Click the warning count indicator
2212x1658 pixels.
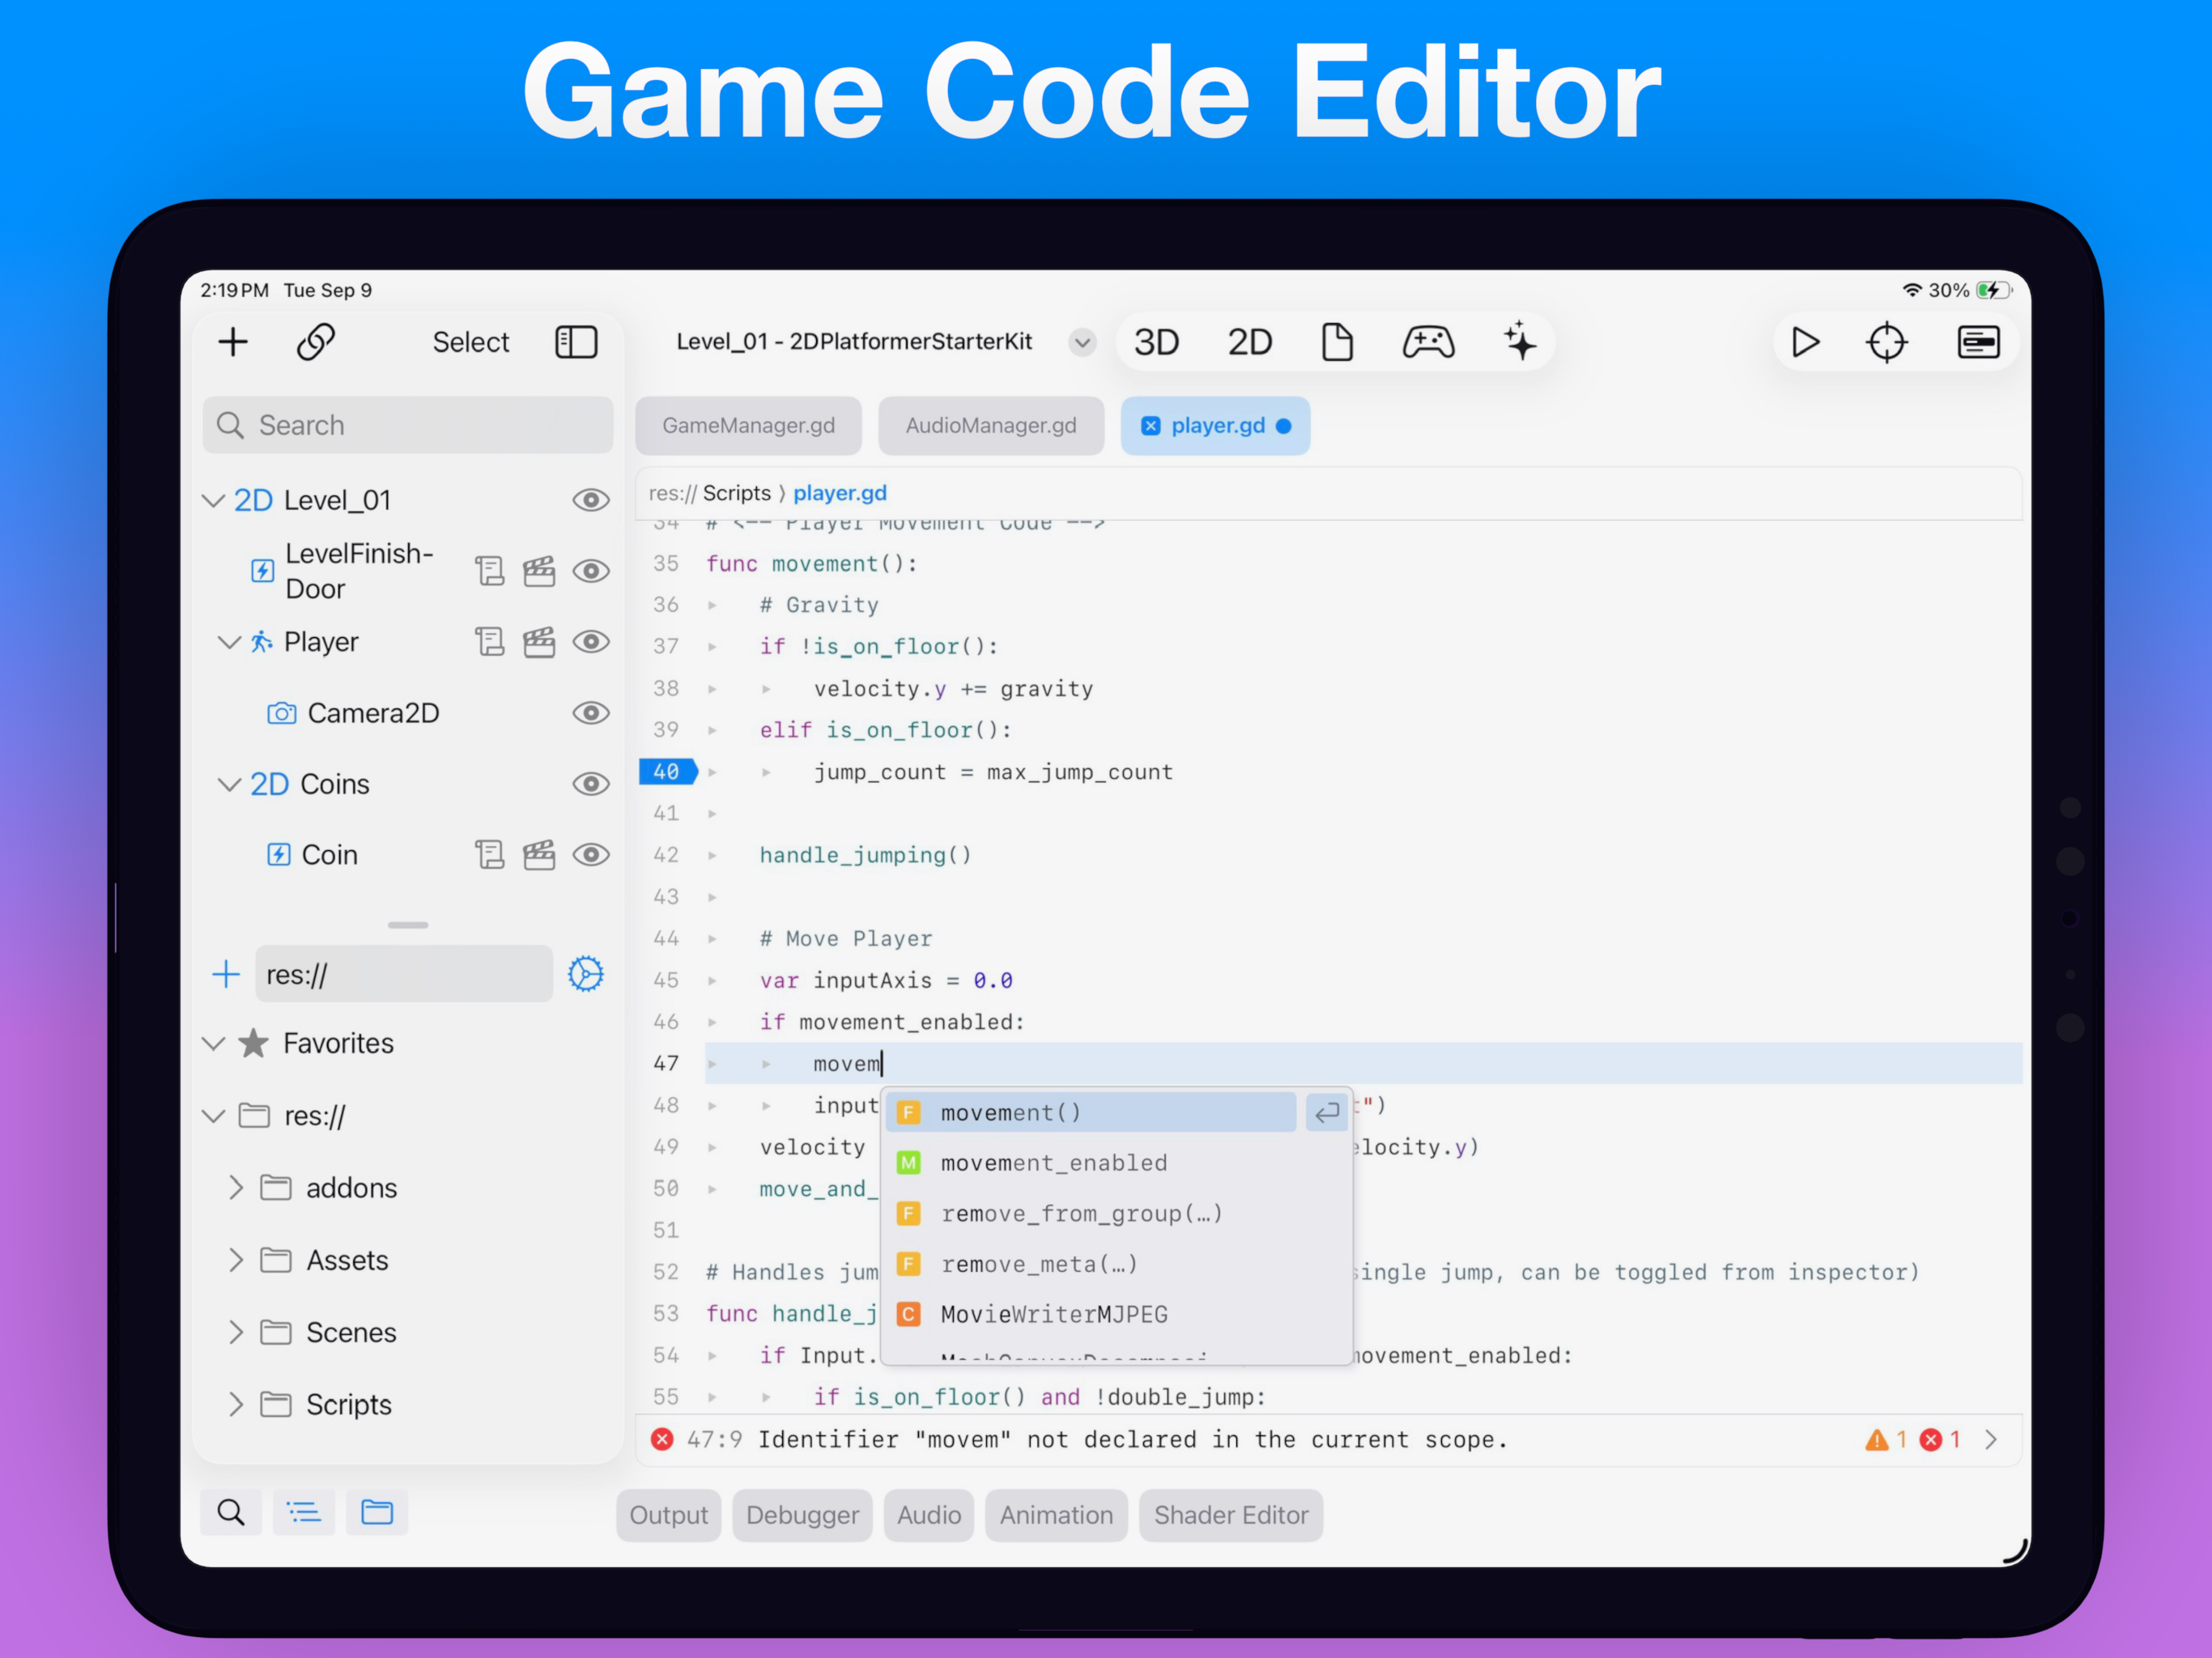coord(1886,1440)
